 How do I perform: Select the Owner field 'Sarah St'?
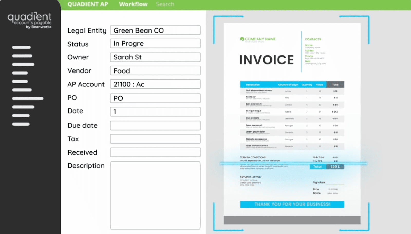(x=155, y=57)
